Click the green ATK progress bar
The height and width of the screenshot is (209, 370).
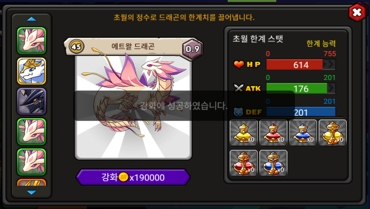[301, 88]
